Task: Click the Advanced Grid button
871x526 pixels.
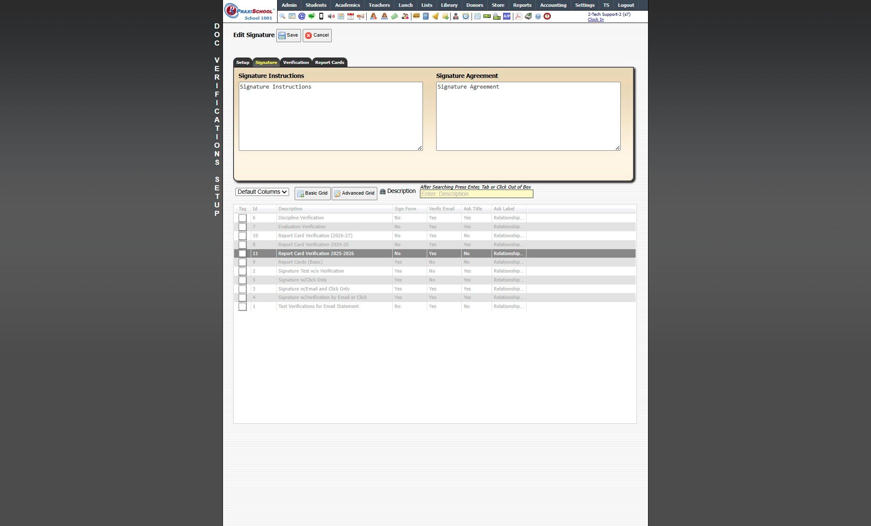Action: (354, 193)
